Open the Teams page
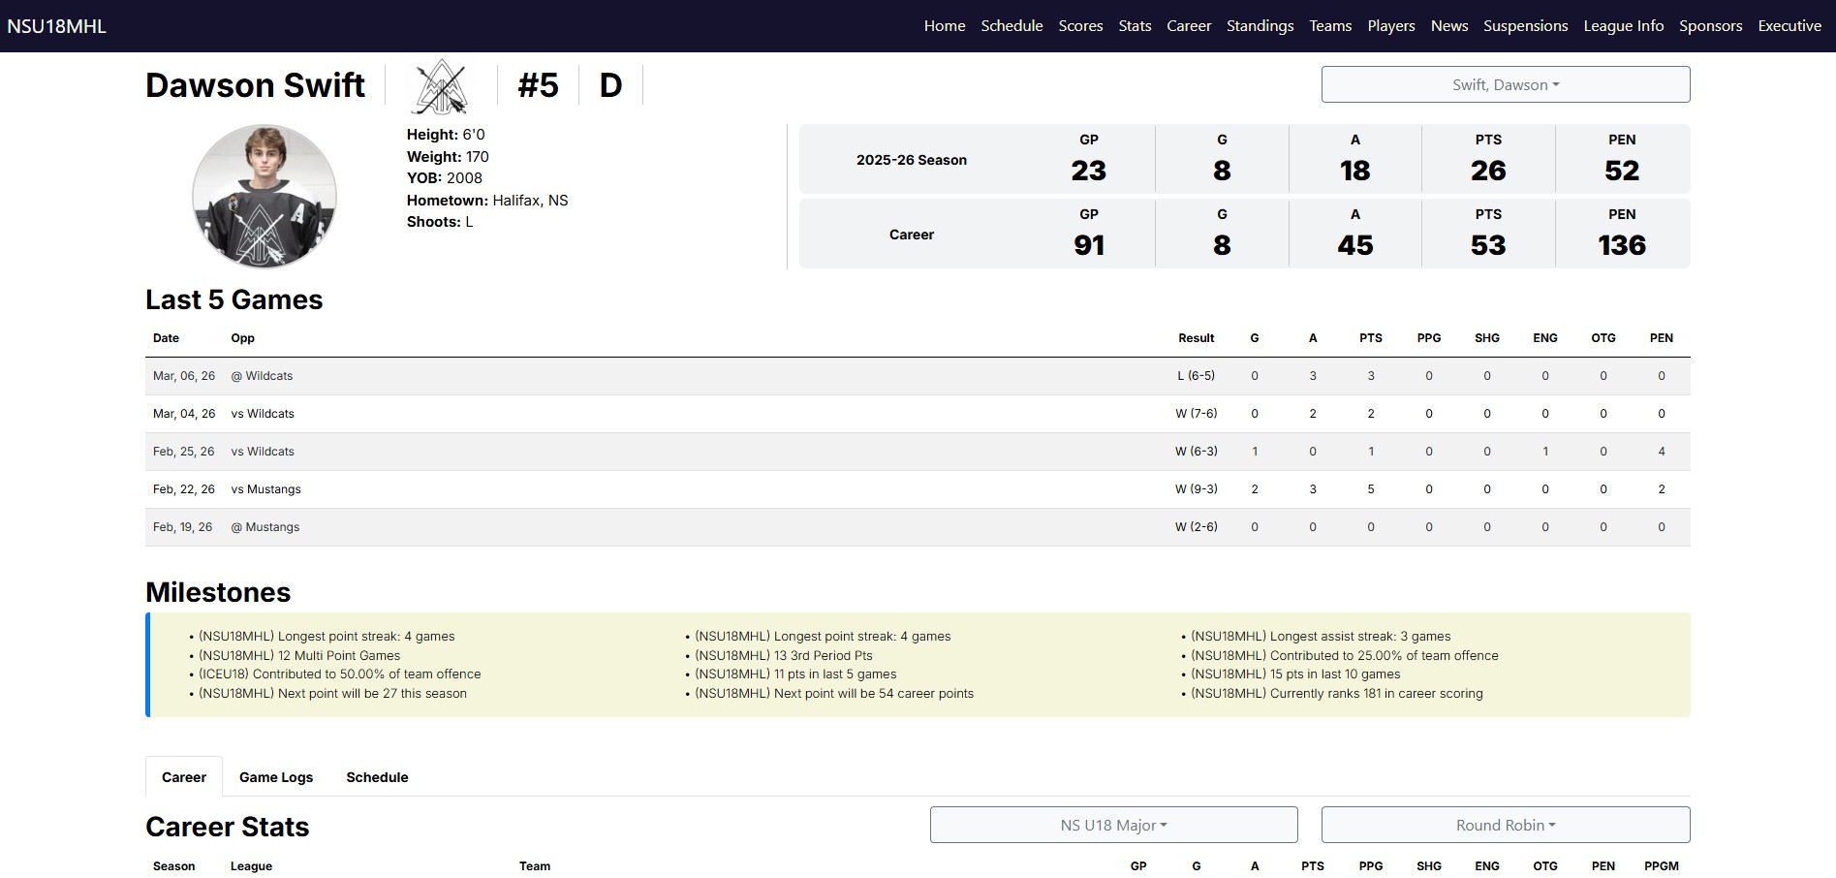1836x878 pixels. click(x=1329, y=26)
